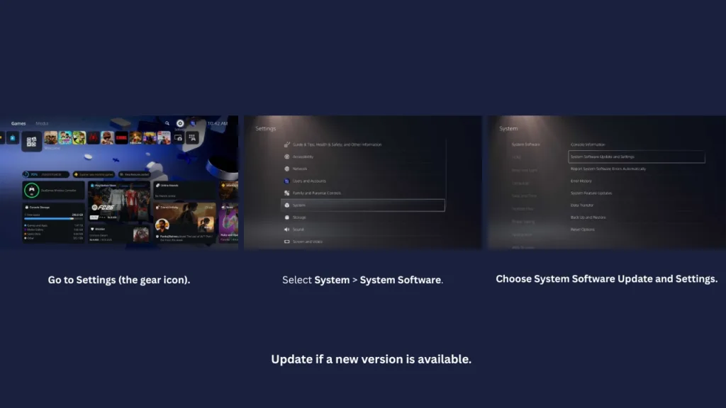Select the Accessibility icon in Settings
This screenshot has height=408, width=726.
click(286, 157)
